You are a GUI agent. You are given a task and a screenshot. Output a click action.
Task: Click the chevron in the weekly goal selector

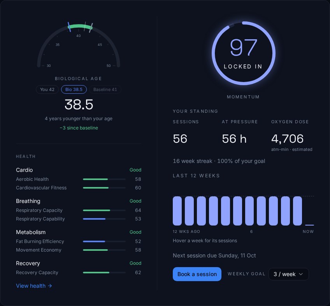click(x=301, y=274)
